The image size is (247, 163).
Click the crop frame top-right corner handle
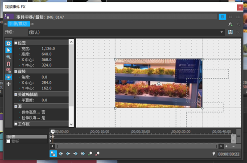(202, 59)
